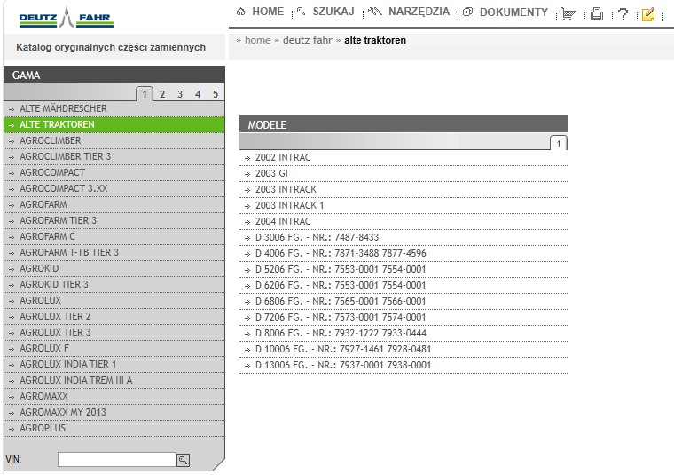
Task: Open model 2004 INTRAC
Action: point(404,221)
